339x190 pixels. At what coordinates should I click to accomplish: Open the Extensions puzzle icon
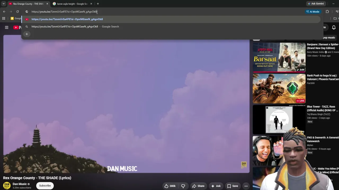(327, 12)
